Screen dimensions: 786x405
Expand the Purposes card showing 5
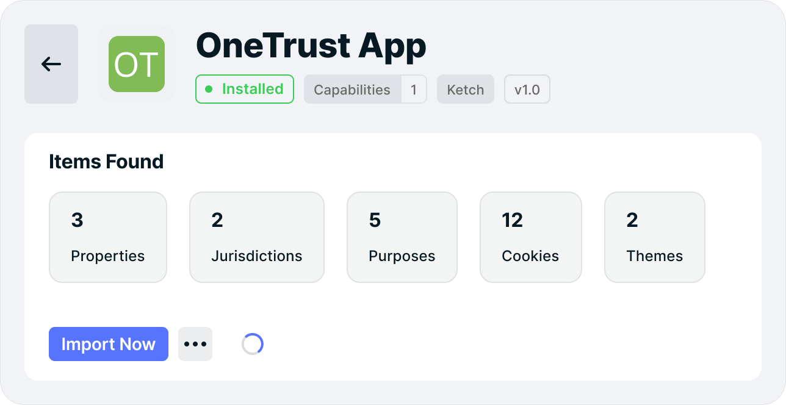click(402, 237)
